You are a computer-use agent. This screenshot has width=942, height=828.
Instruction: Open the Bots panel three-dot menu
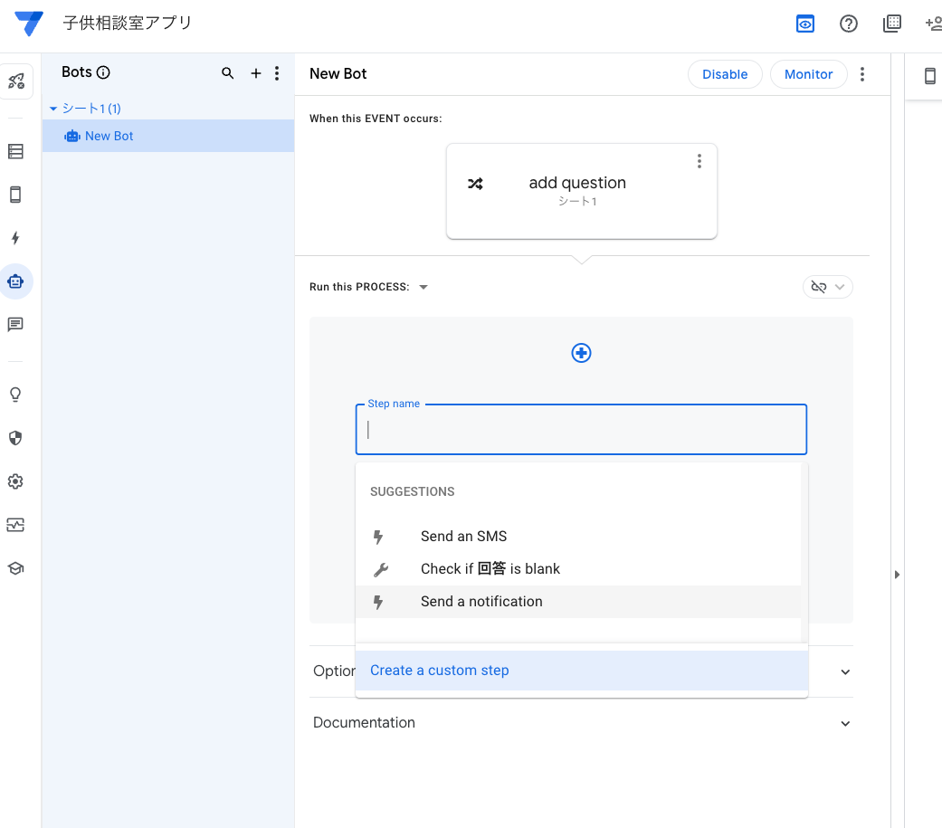(277, 73)
